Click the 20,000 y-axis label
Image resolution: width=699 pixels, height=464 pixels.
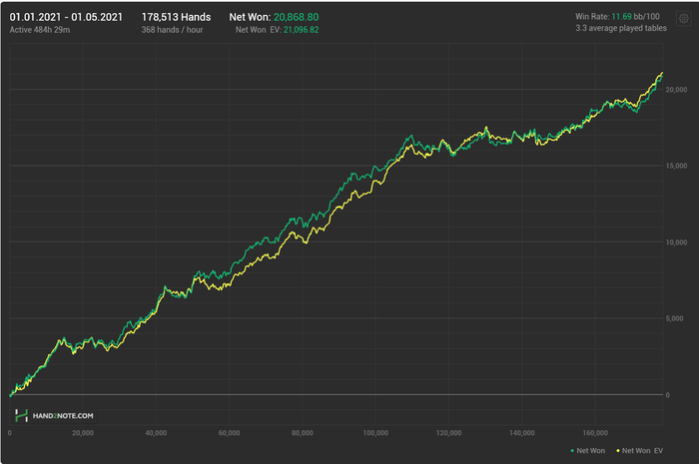676,90
